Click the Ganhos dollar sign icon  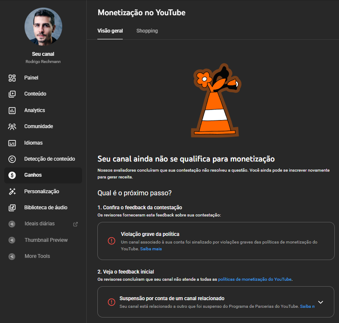click(x=12, y=175)
